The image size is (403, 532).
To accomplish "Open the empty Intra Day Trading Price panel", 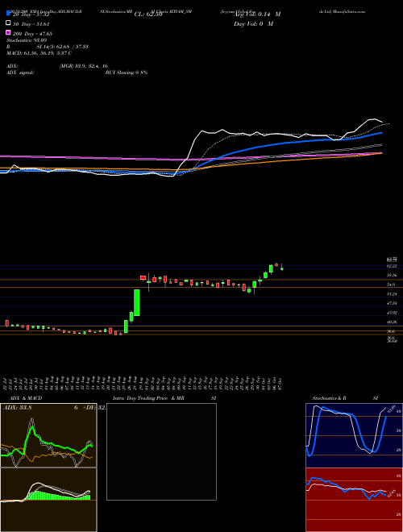I will (x=161, y=451).
